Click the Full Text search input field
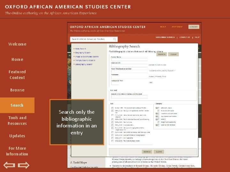Screen dimensions: 230x172 [x=129, y=97]
